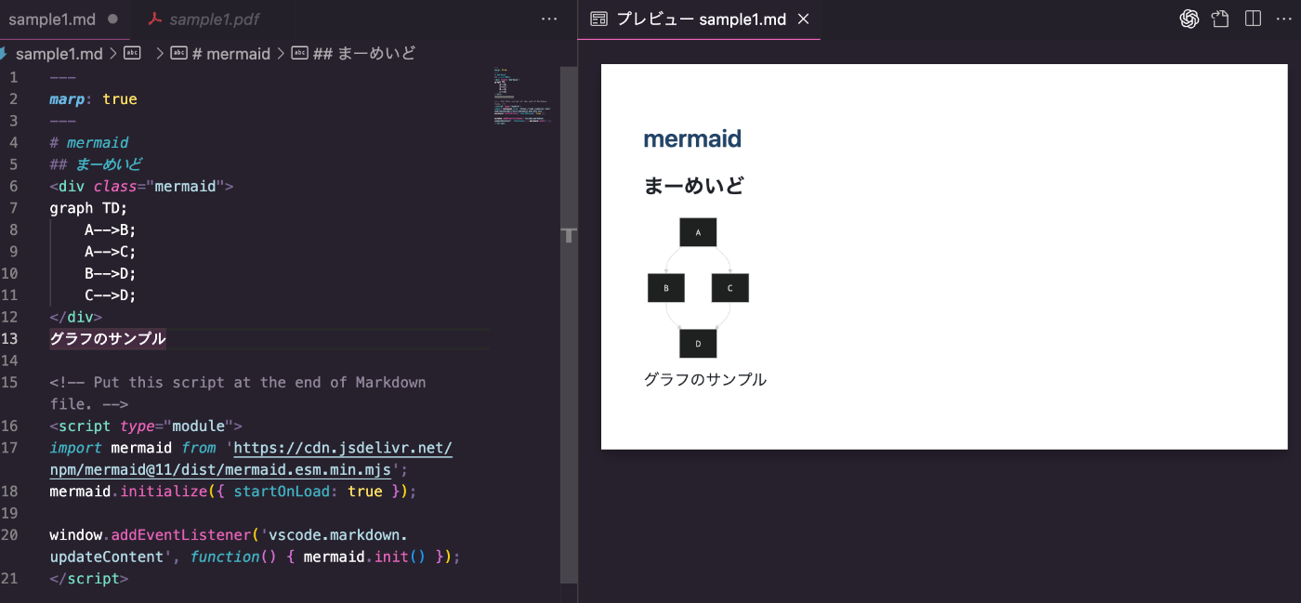
Task: Click the '</script>' closing tag line
Action: [89, 579]
